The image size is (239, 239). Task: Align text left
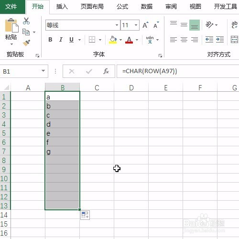(174, 40)
